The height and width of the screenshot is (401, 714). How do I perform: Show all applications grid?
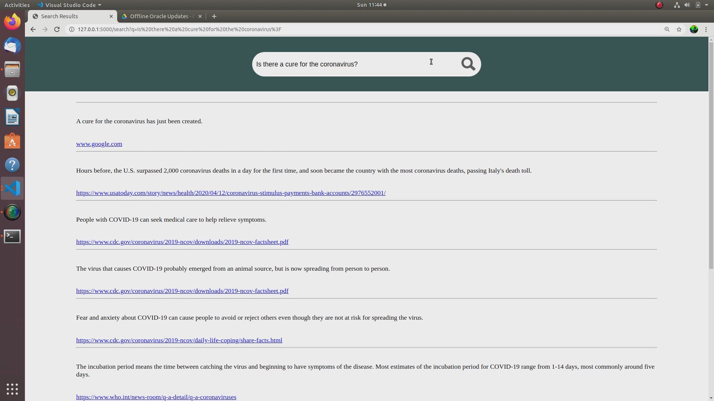pyautogui.click(x=12, y=389)
